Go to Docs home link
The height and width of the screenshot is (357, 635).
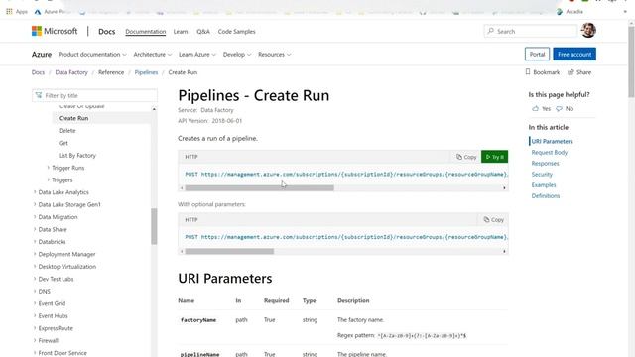tap(107, 31)
